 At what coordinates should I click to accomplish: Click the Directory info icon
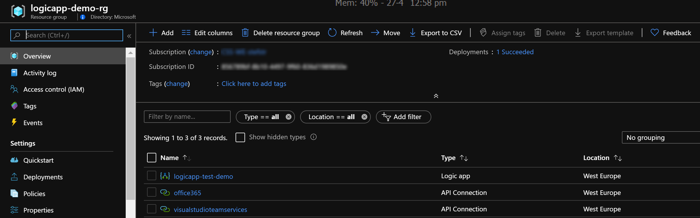pos(83,17)
